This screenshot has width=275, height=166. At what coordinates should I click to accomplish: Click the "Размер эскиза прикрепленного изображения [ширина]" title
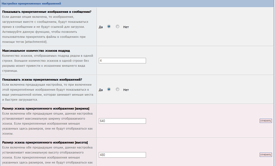point(46,108)
